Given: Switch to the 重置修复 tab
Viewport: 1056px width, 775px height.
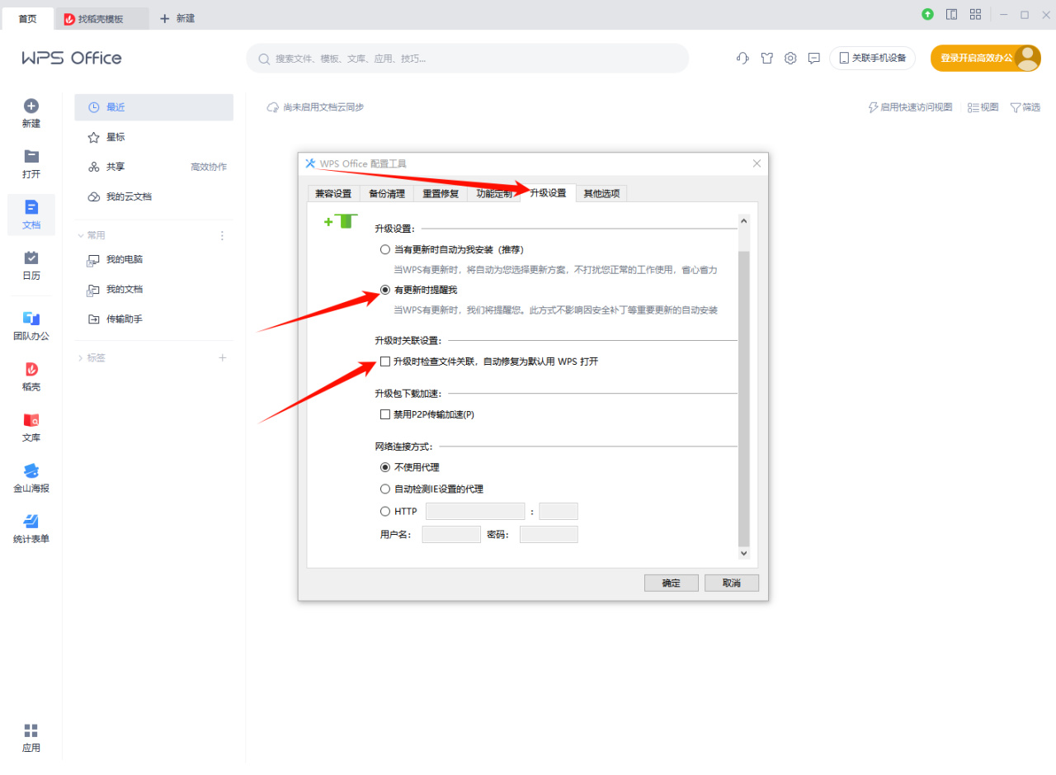Looking at the screenshot, I should click(x=440, y=194).
